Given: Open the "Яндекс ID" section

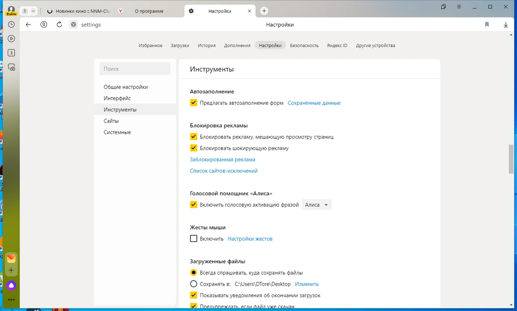Looking at the screenshot, I should [x=337, y=45].
